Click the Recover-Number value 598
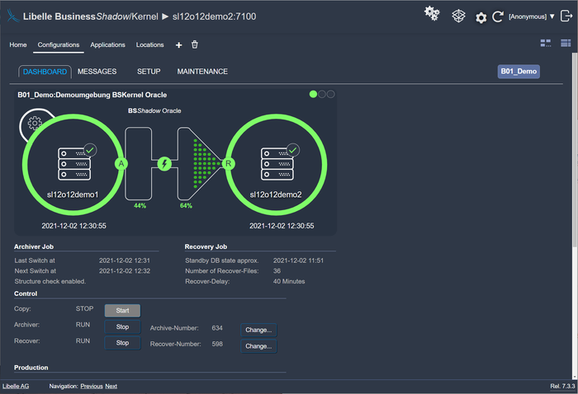Screen dimensions: 578x394 pos(217,344)
